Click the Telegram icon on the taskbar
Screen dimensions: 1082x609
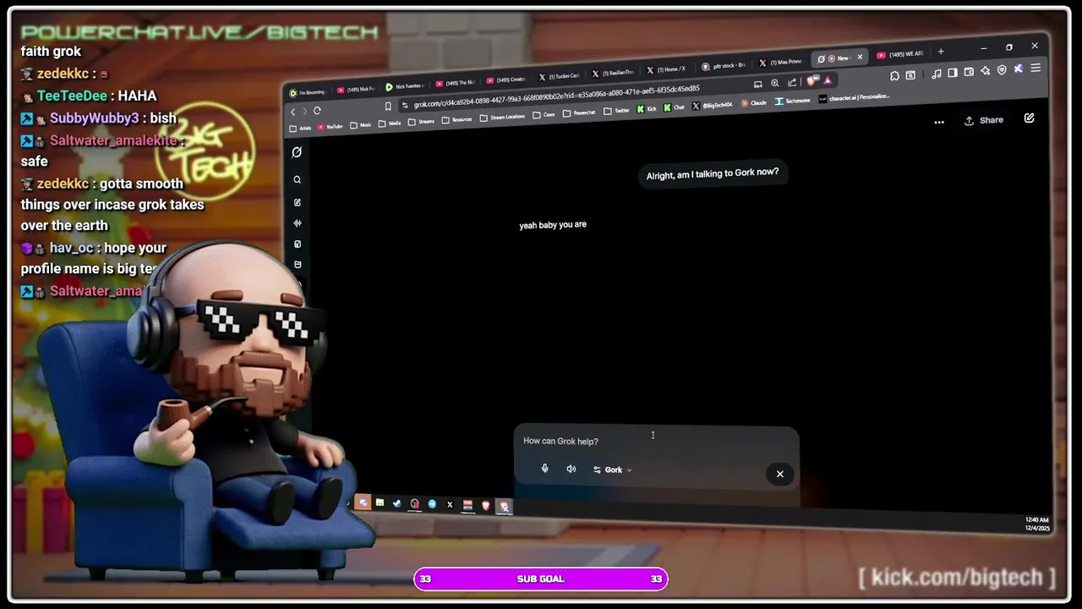(432, 504)
